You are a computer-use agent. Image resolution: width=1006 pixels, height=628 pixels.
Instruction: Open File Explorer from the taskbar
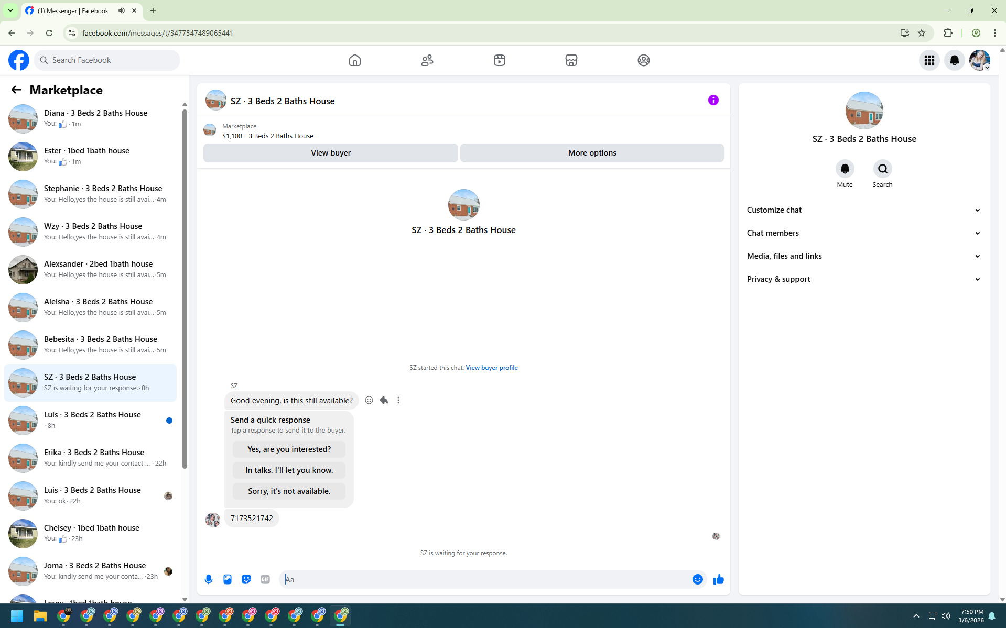pos(40,616)
